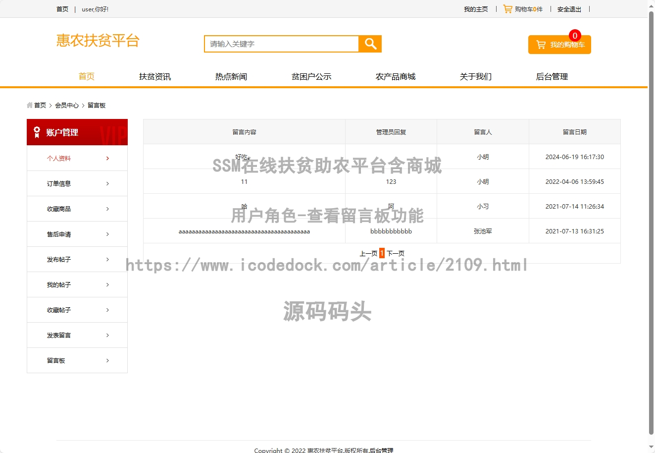Click the reply cell 123
The width and height of the screenshot is (655, 453).
pos(391,181)
